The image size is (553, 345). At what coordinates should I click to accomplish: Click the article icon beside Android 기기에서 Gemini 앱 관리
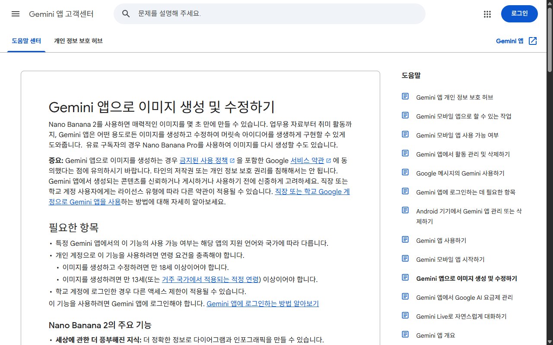pyautogui.click(x=405, y=210)
